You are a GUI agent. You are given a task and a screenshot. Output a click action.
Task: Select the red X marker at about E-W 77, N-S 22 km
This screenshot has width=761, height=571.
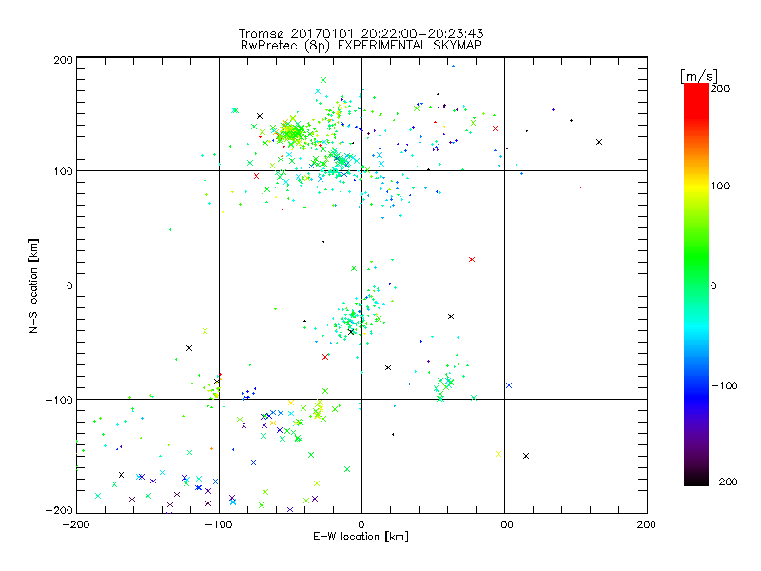(x=472, y=259)
